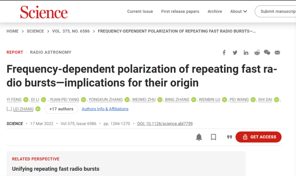Open the cite quotation icon

(229, 137)
